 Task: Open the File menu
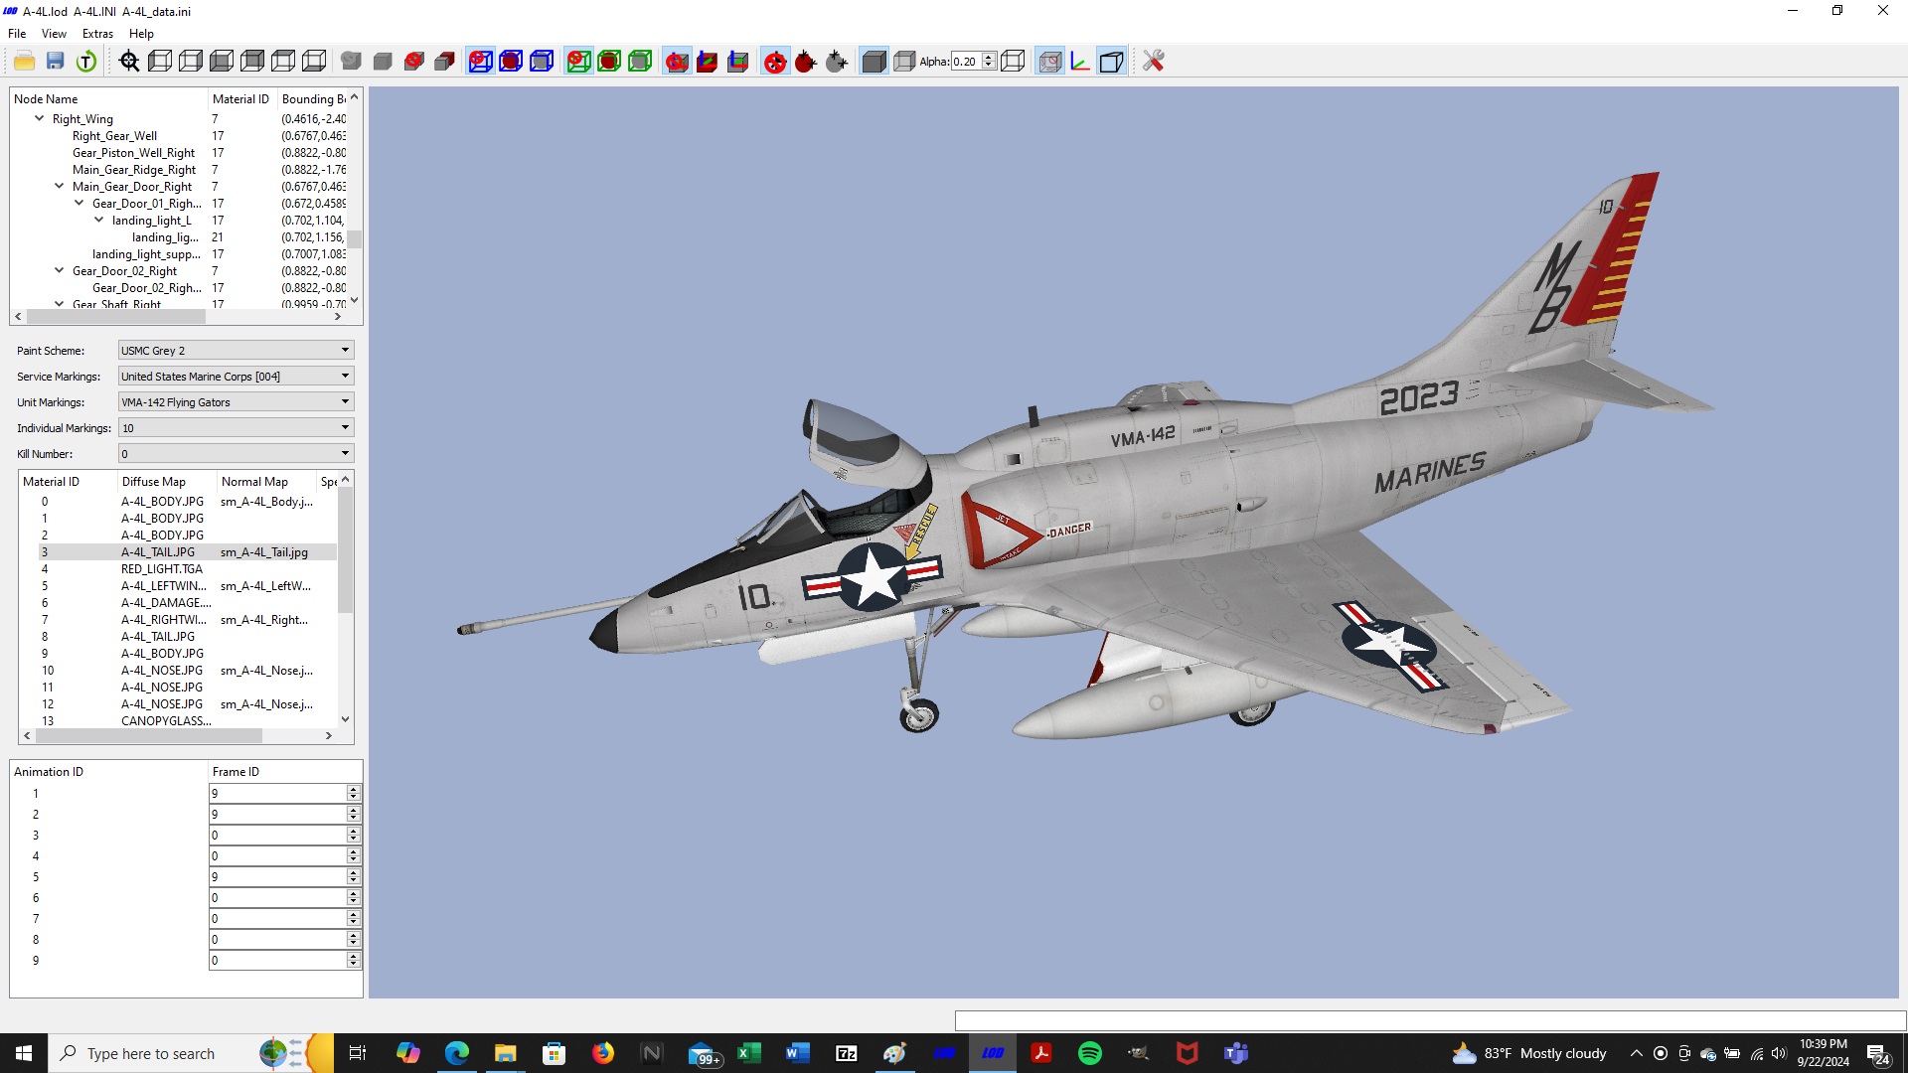[x=17, y=33]
